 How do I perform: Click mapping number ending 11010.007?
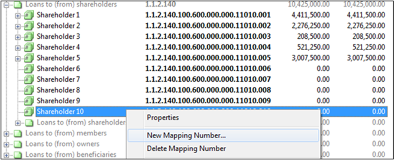click(x=208, y=79)
